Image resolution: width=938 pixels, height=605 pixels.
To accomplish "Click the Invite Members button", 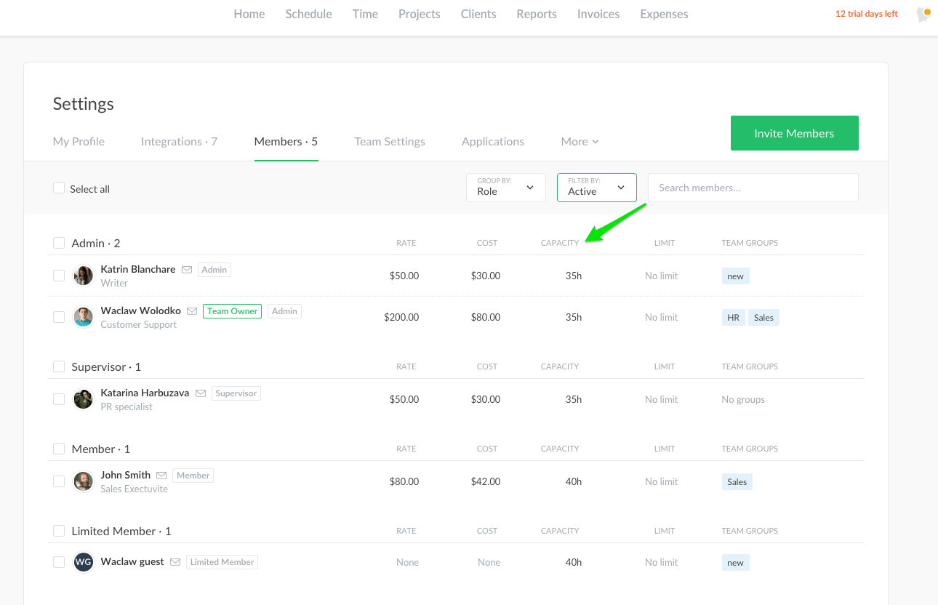I will (794, 133).
